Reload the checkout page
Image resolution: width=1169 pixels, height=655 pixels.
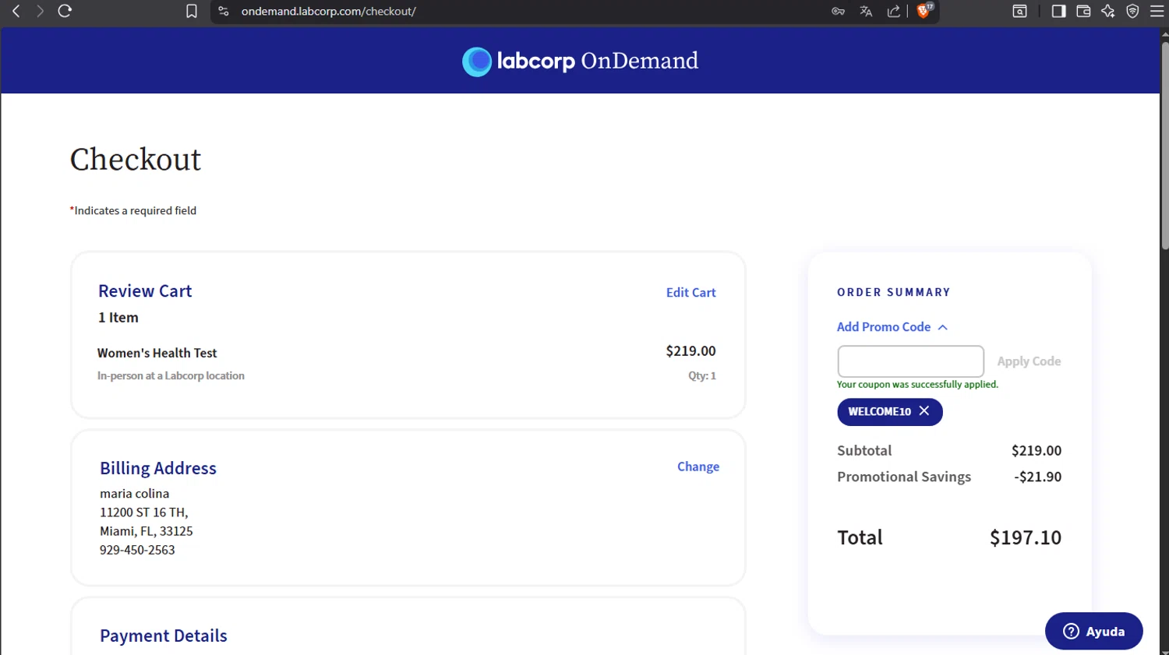[x=65, y=11]
